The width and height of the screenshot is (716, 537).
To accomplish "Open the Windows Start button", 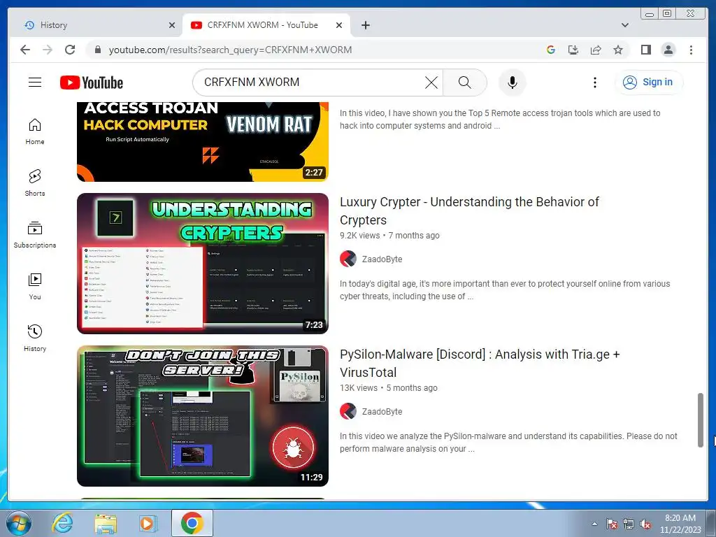I will (19, 523).
